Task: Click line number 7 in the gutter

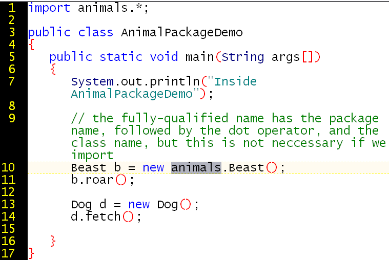Action: point(12,81)
